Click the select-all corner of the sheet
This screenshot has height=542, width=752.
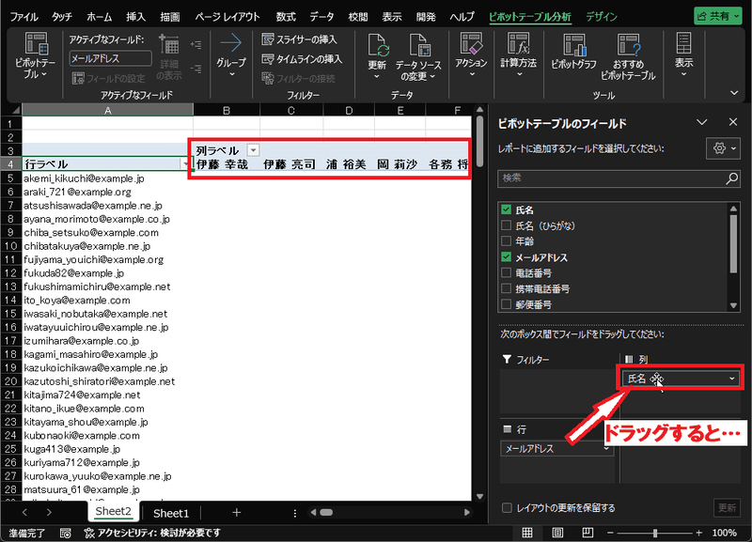15,110
